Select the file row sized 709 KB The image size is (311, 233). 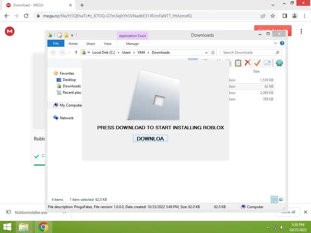(x=252, y=99)
